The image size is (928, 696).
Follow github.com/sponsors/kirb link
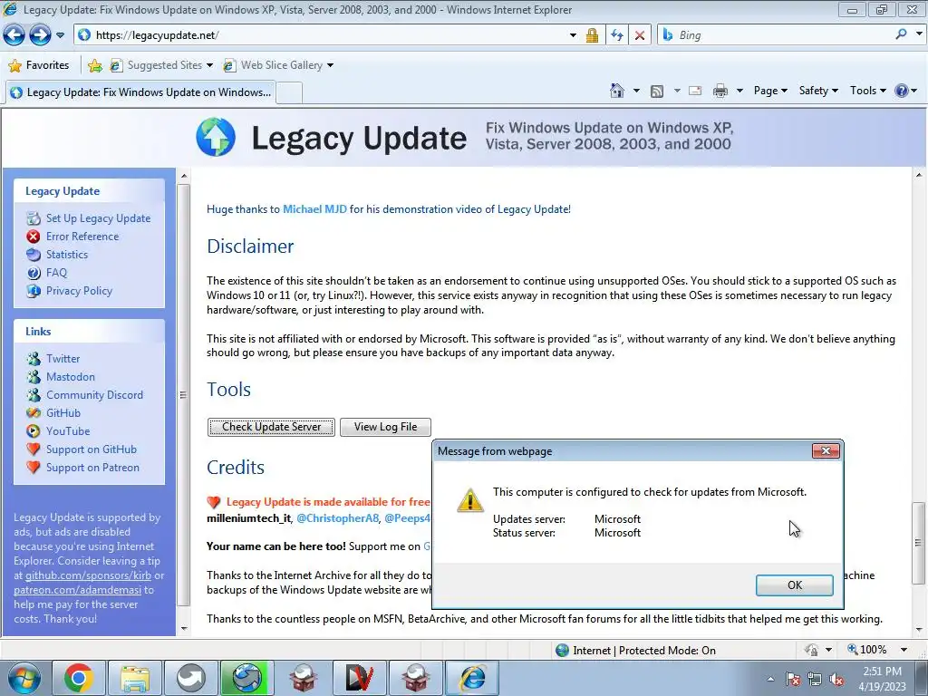[x=88, y=575]
